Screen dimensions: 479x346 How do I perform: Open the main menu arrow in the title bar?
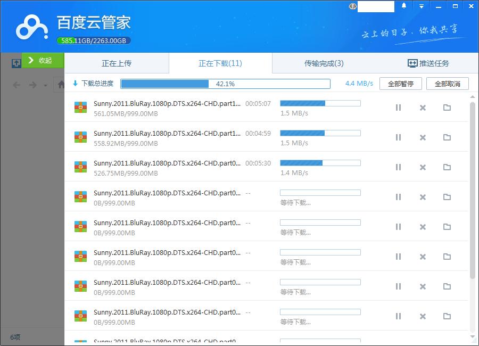(x=420, y=6)
